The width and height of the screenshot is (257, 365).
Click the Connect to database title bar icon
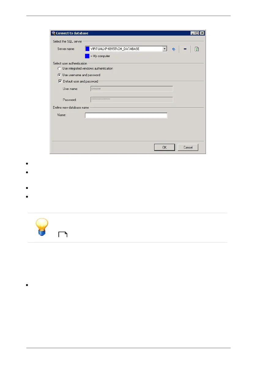[54, 33]
